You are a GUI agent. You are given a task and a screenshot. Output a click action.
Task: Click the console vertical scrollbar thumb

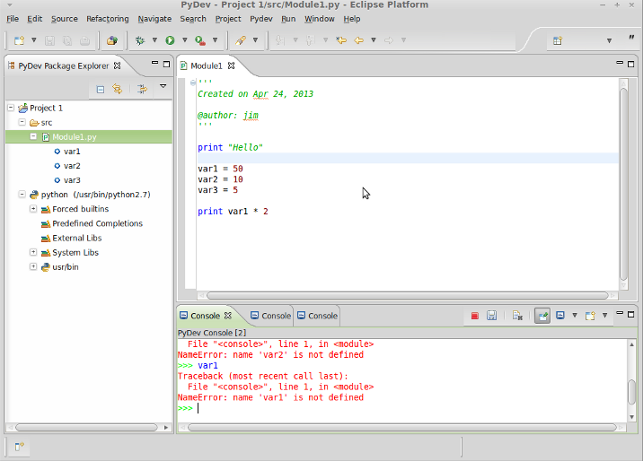[x=632, y=392]
